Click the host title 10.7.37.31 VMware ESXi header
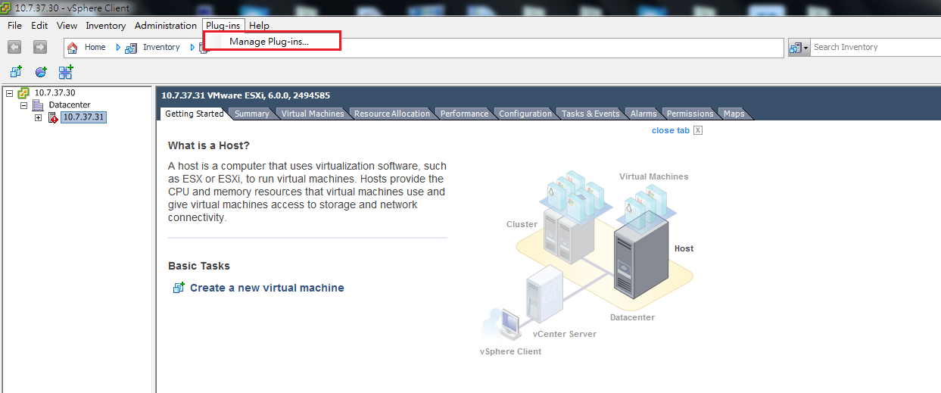The width and height of the screenshot is (941, 393). (245, 95)
